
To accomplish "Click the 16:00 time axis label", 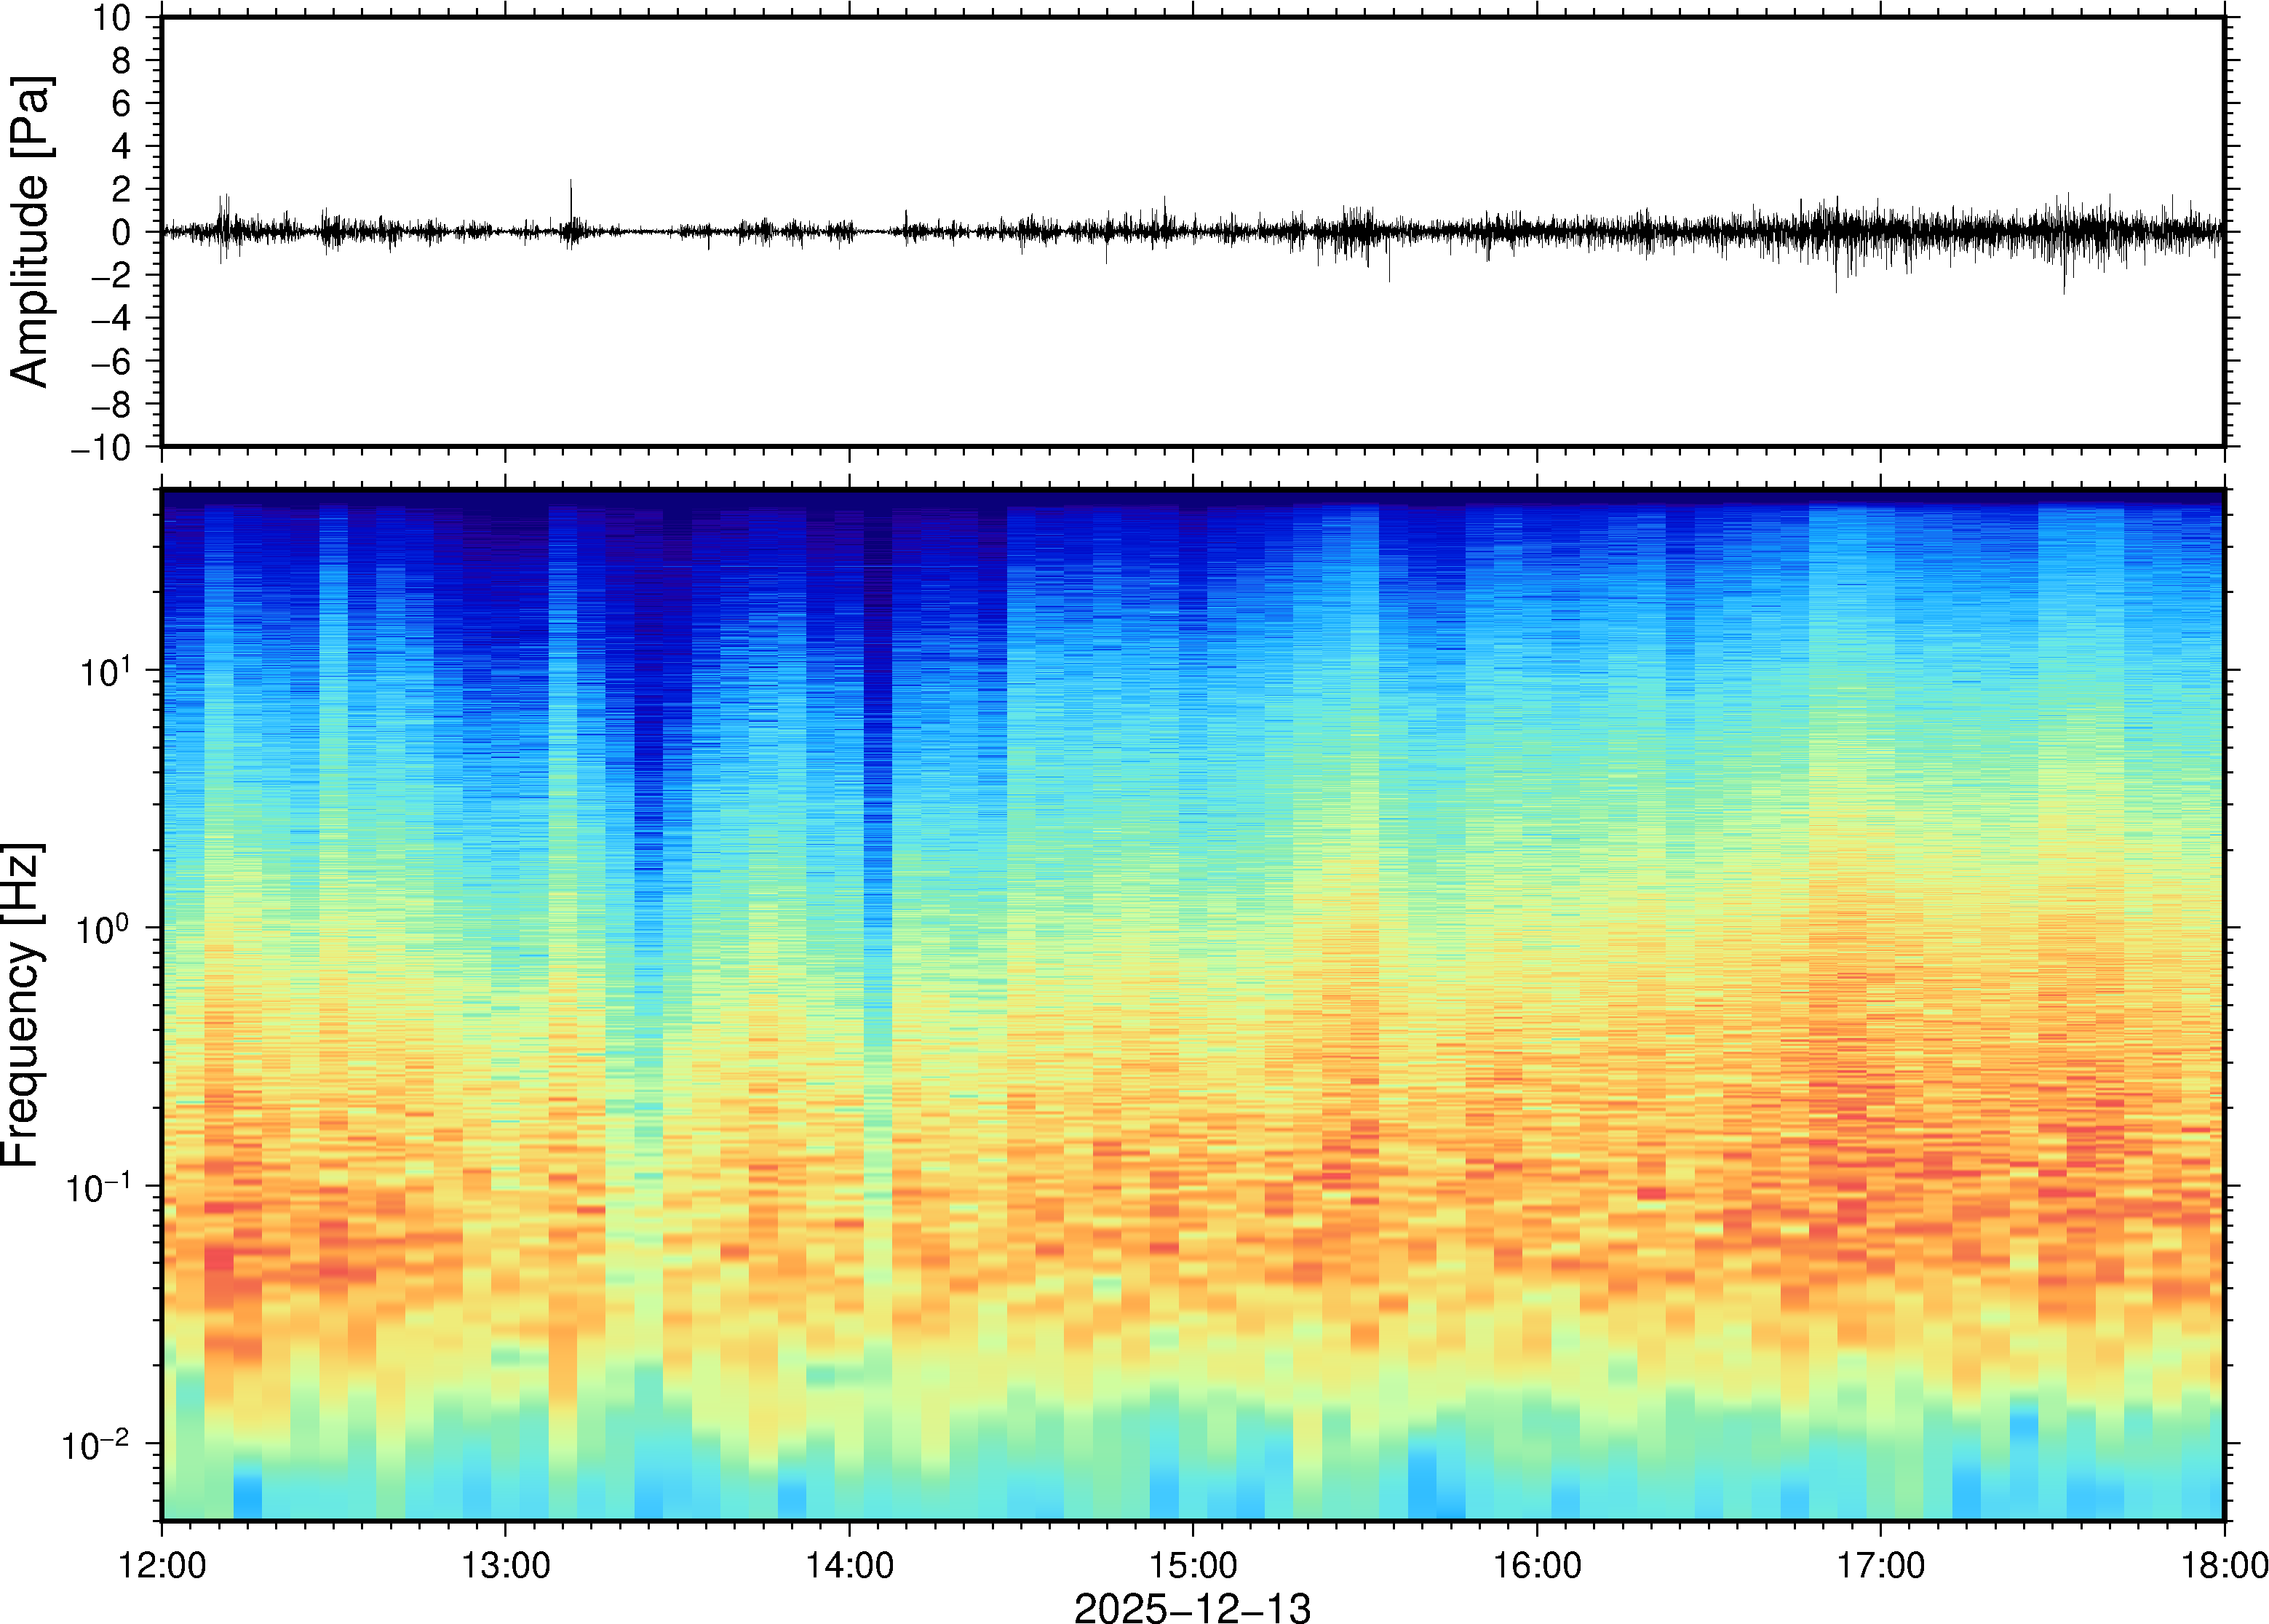I will pyautogui.click(x=1537, y=1565).
